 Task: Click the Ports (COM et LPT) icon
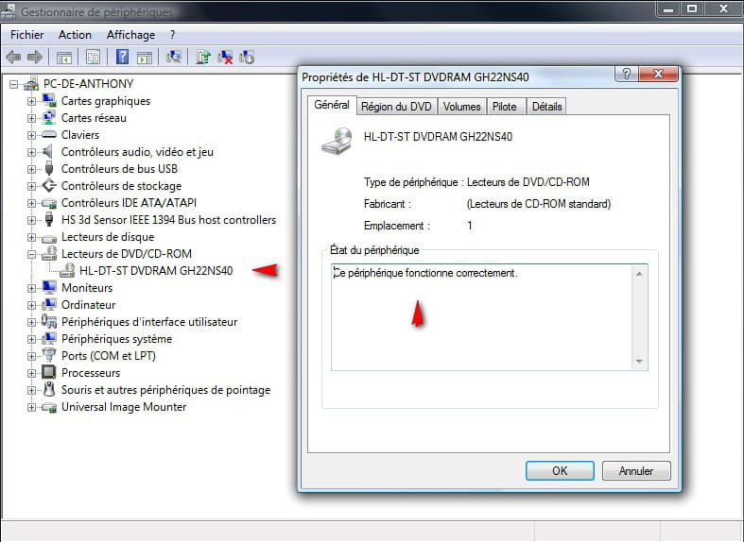point(49,355)
